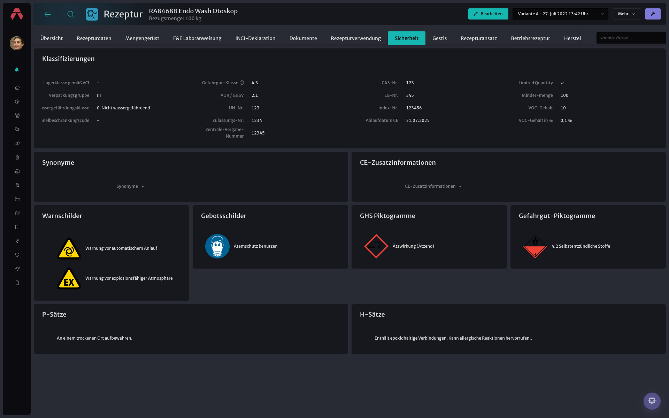Click the Bearbeiten button
The height and width of the screenshot is (418, 669).
pyautogui.click(x=488, y=14)
